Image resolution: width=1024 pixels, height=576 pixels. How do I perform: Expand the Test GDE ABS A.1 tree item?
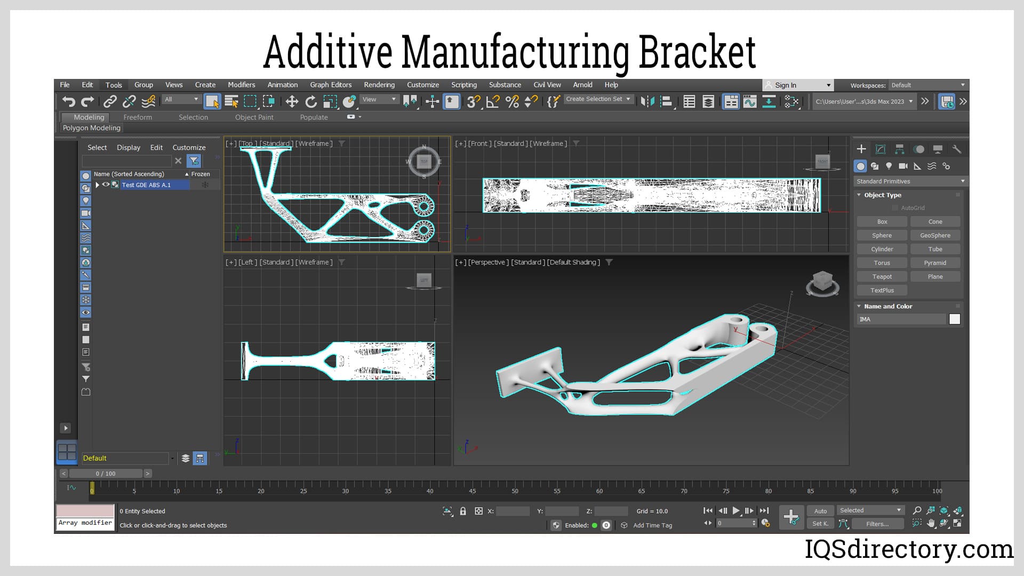[97, 185]
